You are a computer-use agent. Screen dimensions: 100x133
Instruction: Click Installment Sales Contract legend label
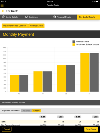tap(87, 45)
